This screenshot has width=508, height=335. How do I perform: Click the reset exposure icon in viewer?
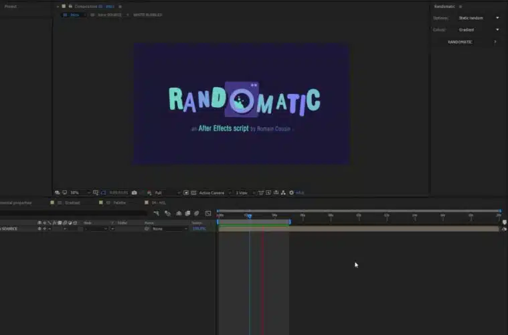click(291, 193)
